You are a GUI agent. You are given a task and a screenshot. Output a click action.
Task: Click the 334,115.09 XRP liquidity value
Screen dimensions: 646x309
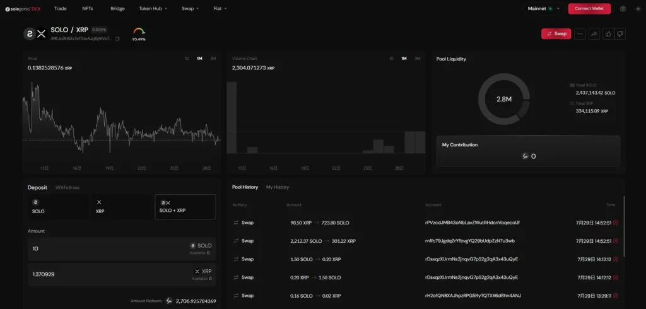pos(592,111)
